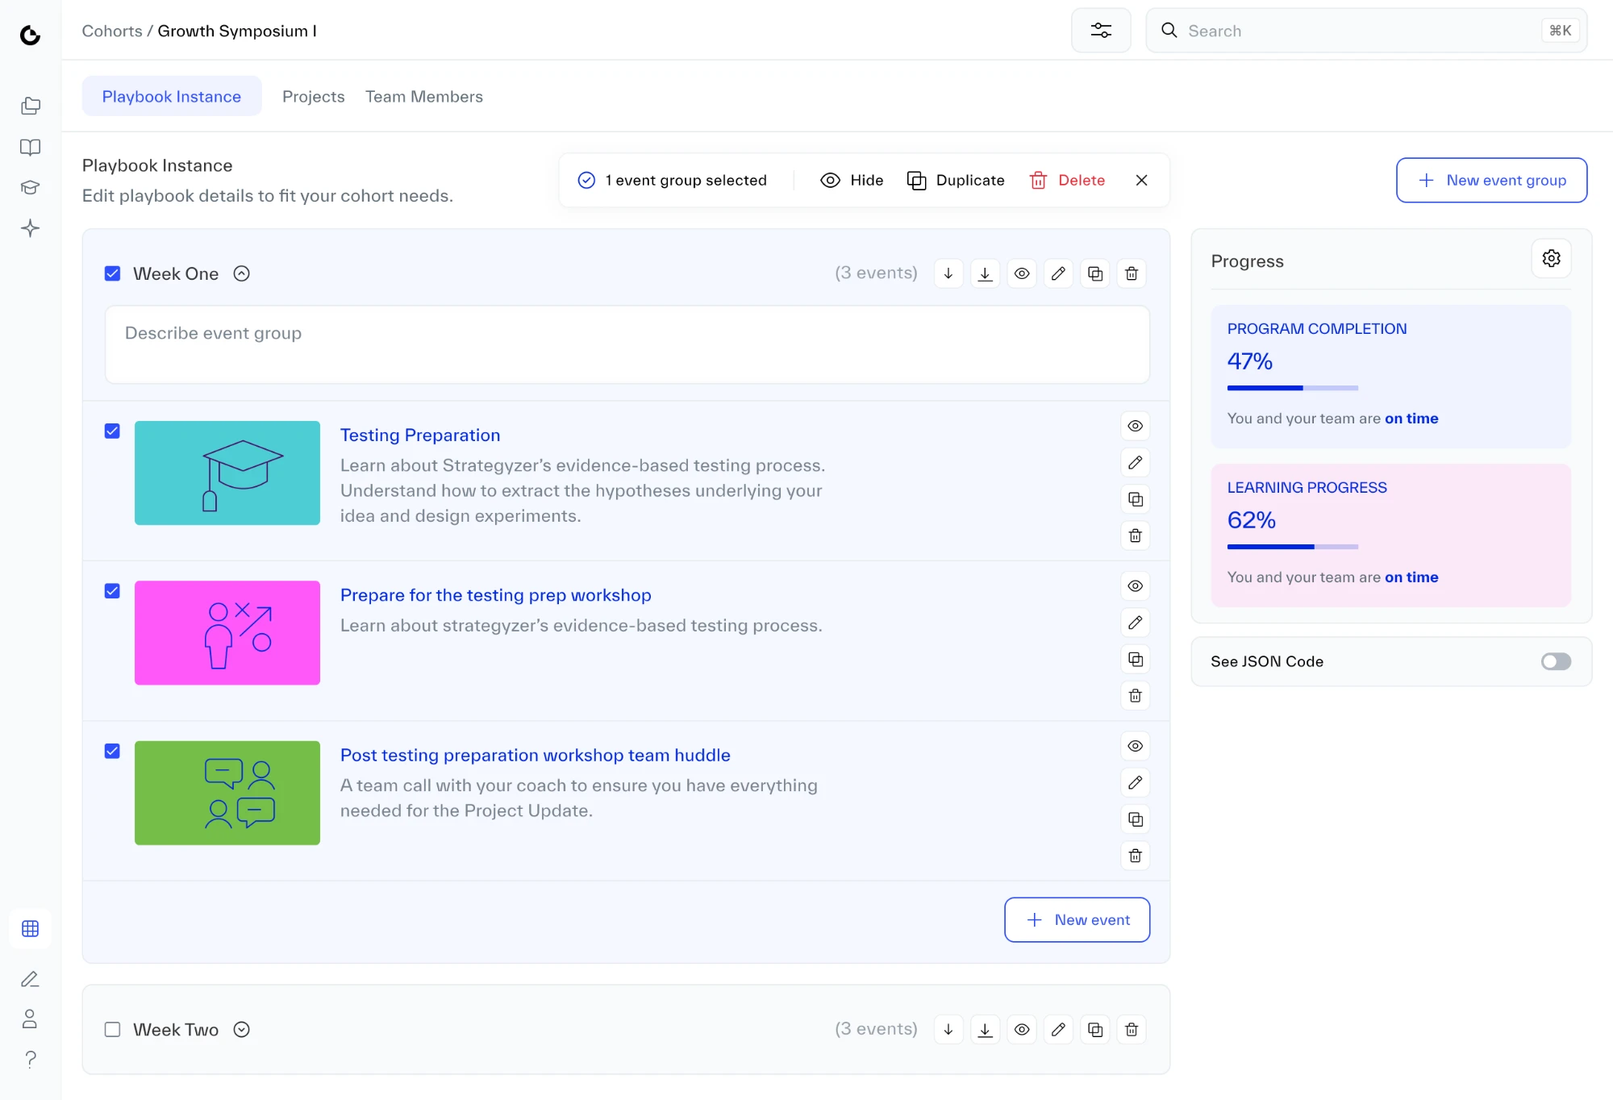Toggle visibility of Week Two group
1613x1100 pixels.
click(x=1022, y=1029)
